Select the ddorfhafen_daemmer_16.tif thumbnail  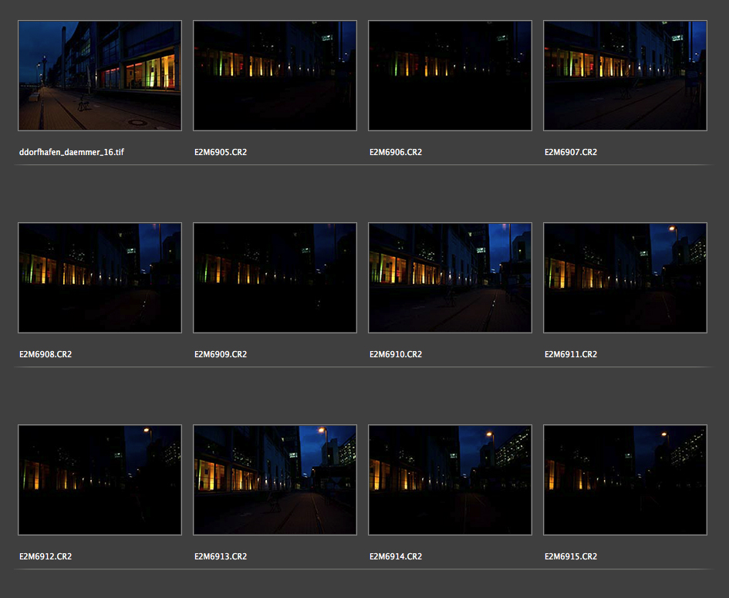point(100,76)
